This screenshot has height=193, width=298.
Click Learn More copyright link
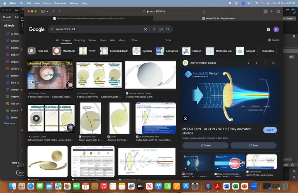[222, 138]
